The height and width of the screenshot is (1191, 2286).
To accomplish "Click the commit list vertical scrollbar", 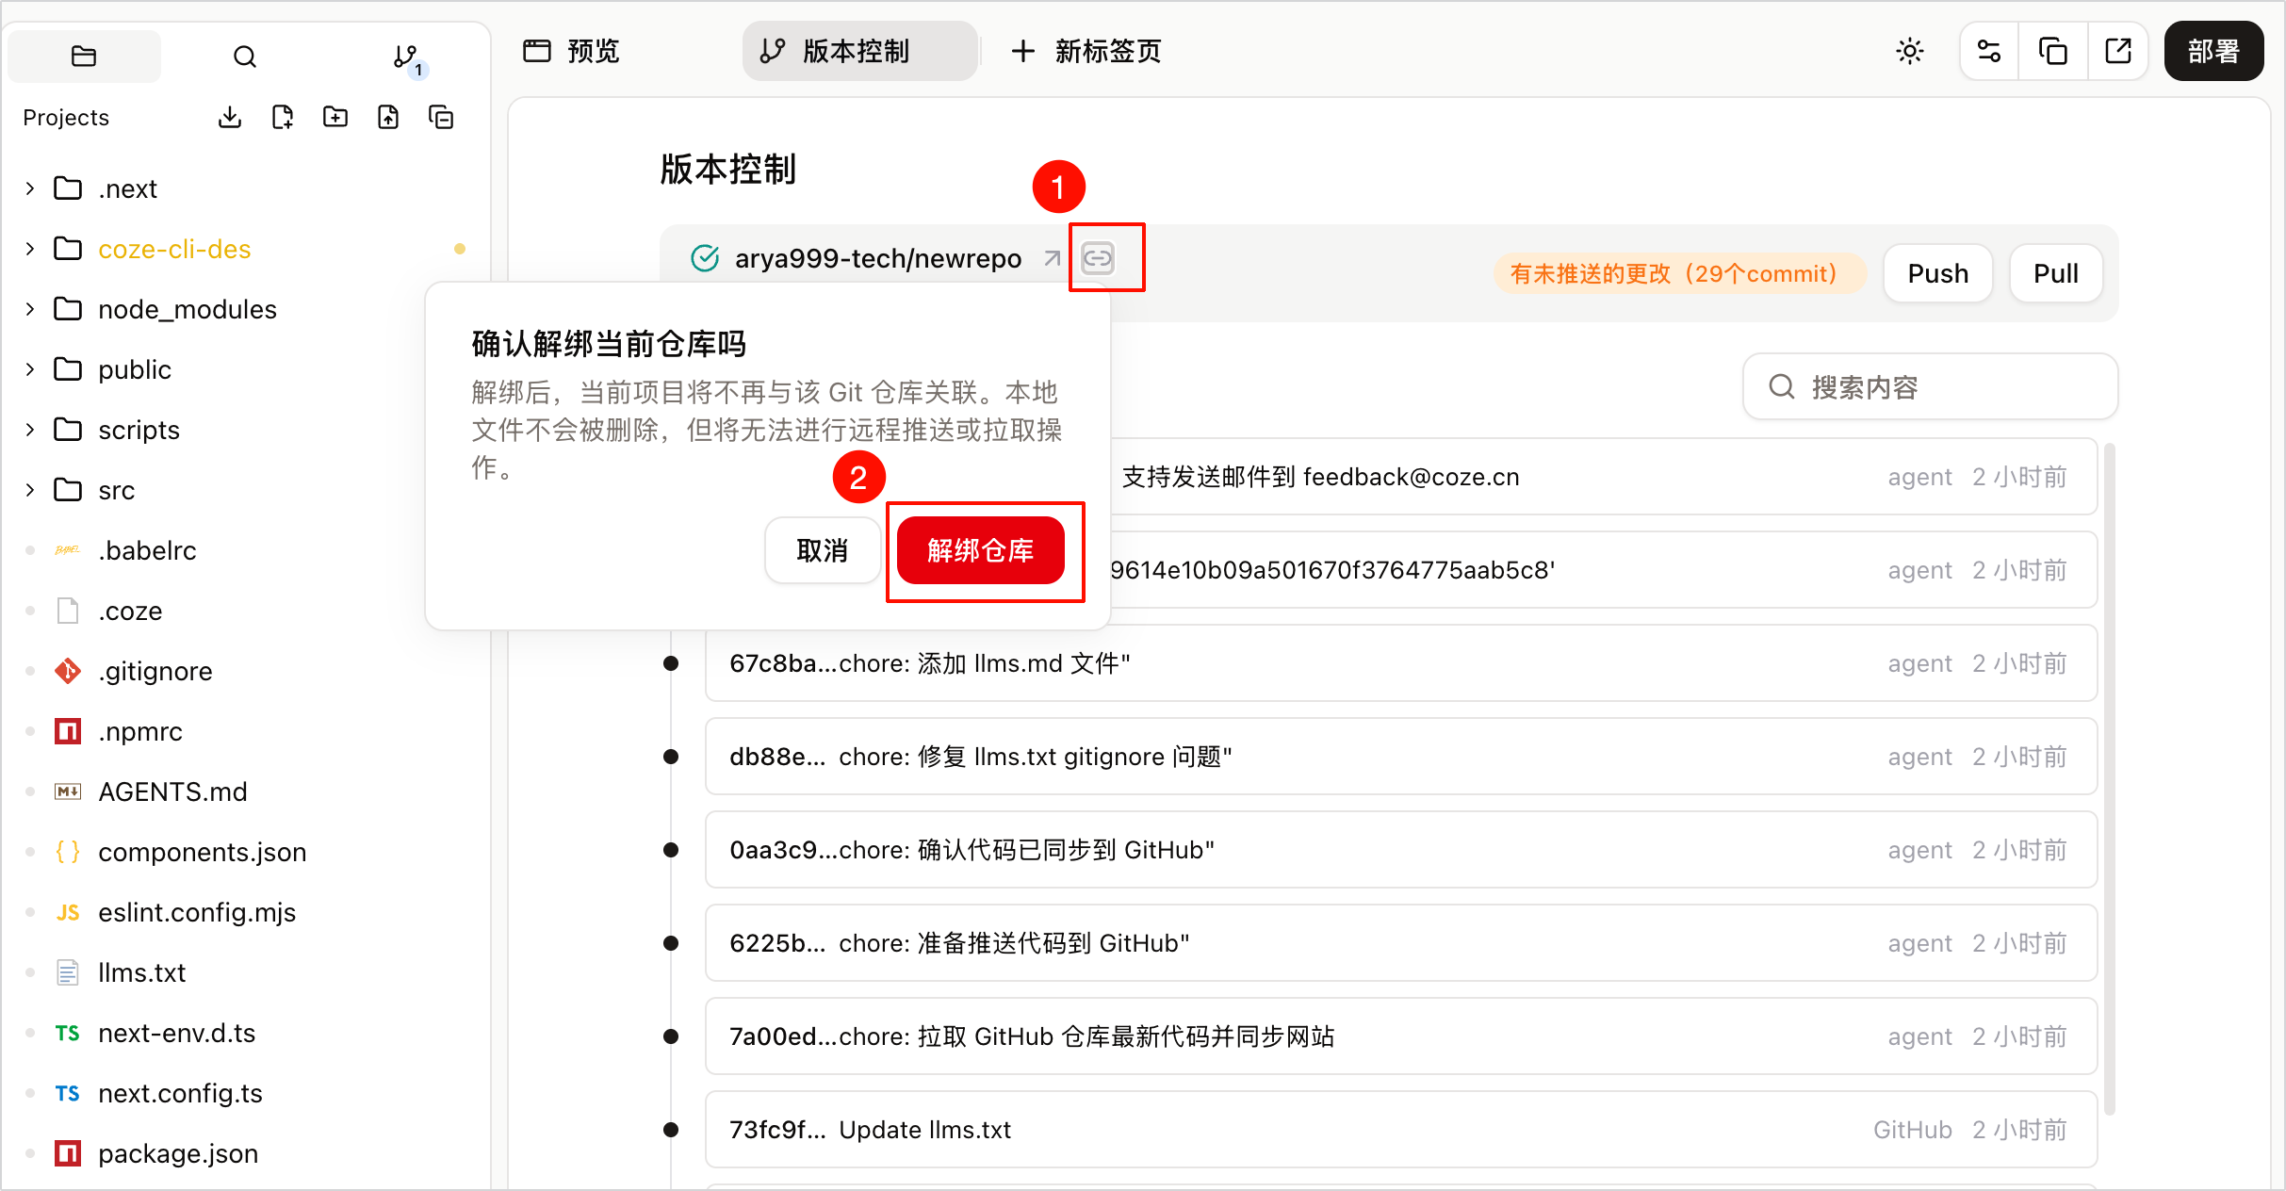I will click(x=2109, y=777).
